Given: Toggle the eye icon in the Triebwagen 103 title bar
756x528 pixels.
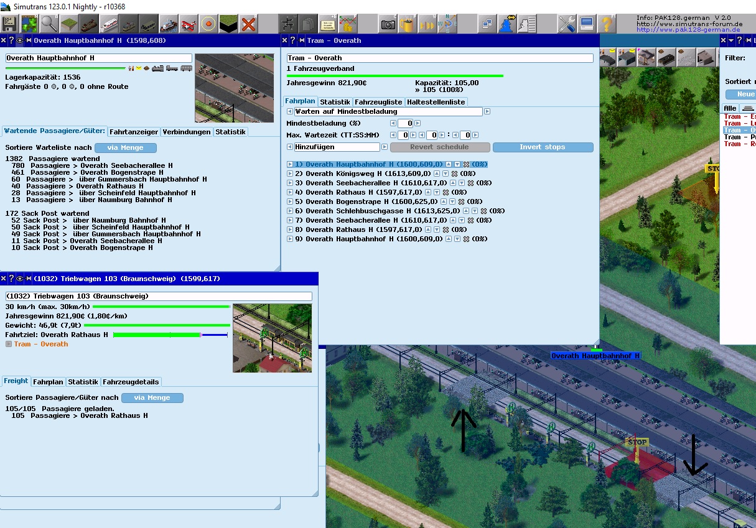Looking at the screenshot, I should pyautogui.click(x=20, y=279).
